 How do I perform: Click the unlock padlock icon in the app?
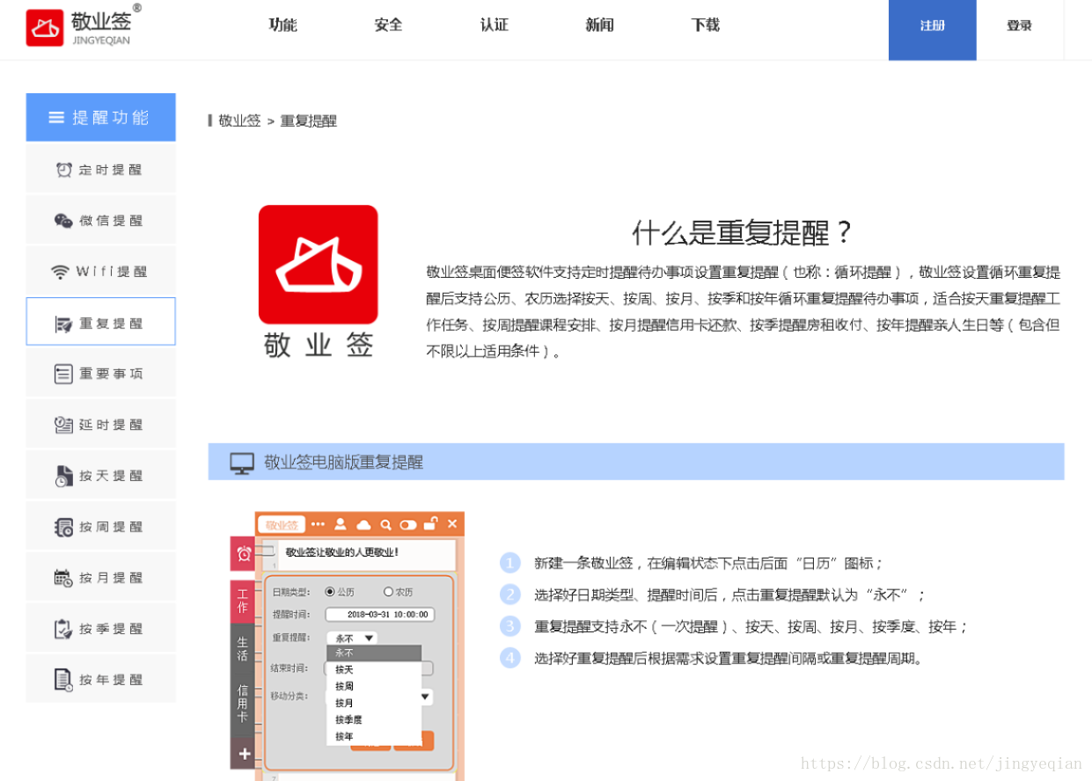click(x=430, y=523)
